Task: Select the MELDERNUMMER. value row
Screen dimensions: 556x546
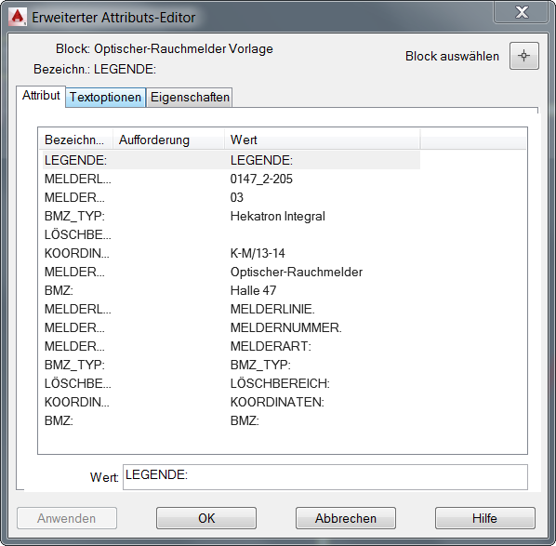Action: (x=232, y=327)
